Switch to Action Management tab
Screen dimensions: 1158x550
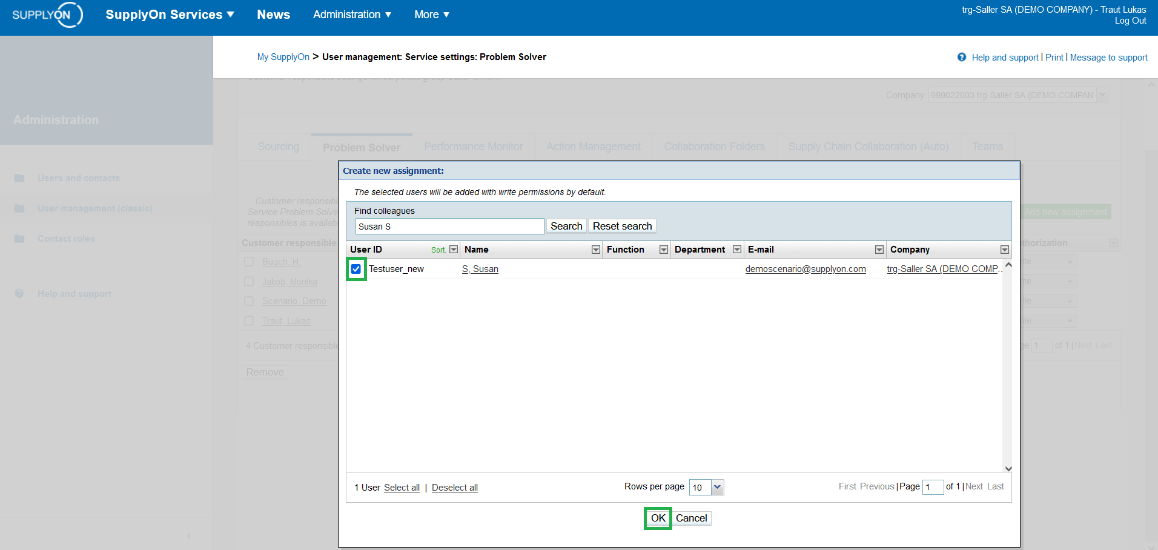594,147
